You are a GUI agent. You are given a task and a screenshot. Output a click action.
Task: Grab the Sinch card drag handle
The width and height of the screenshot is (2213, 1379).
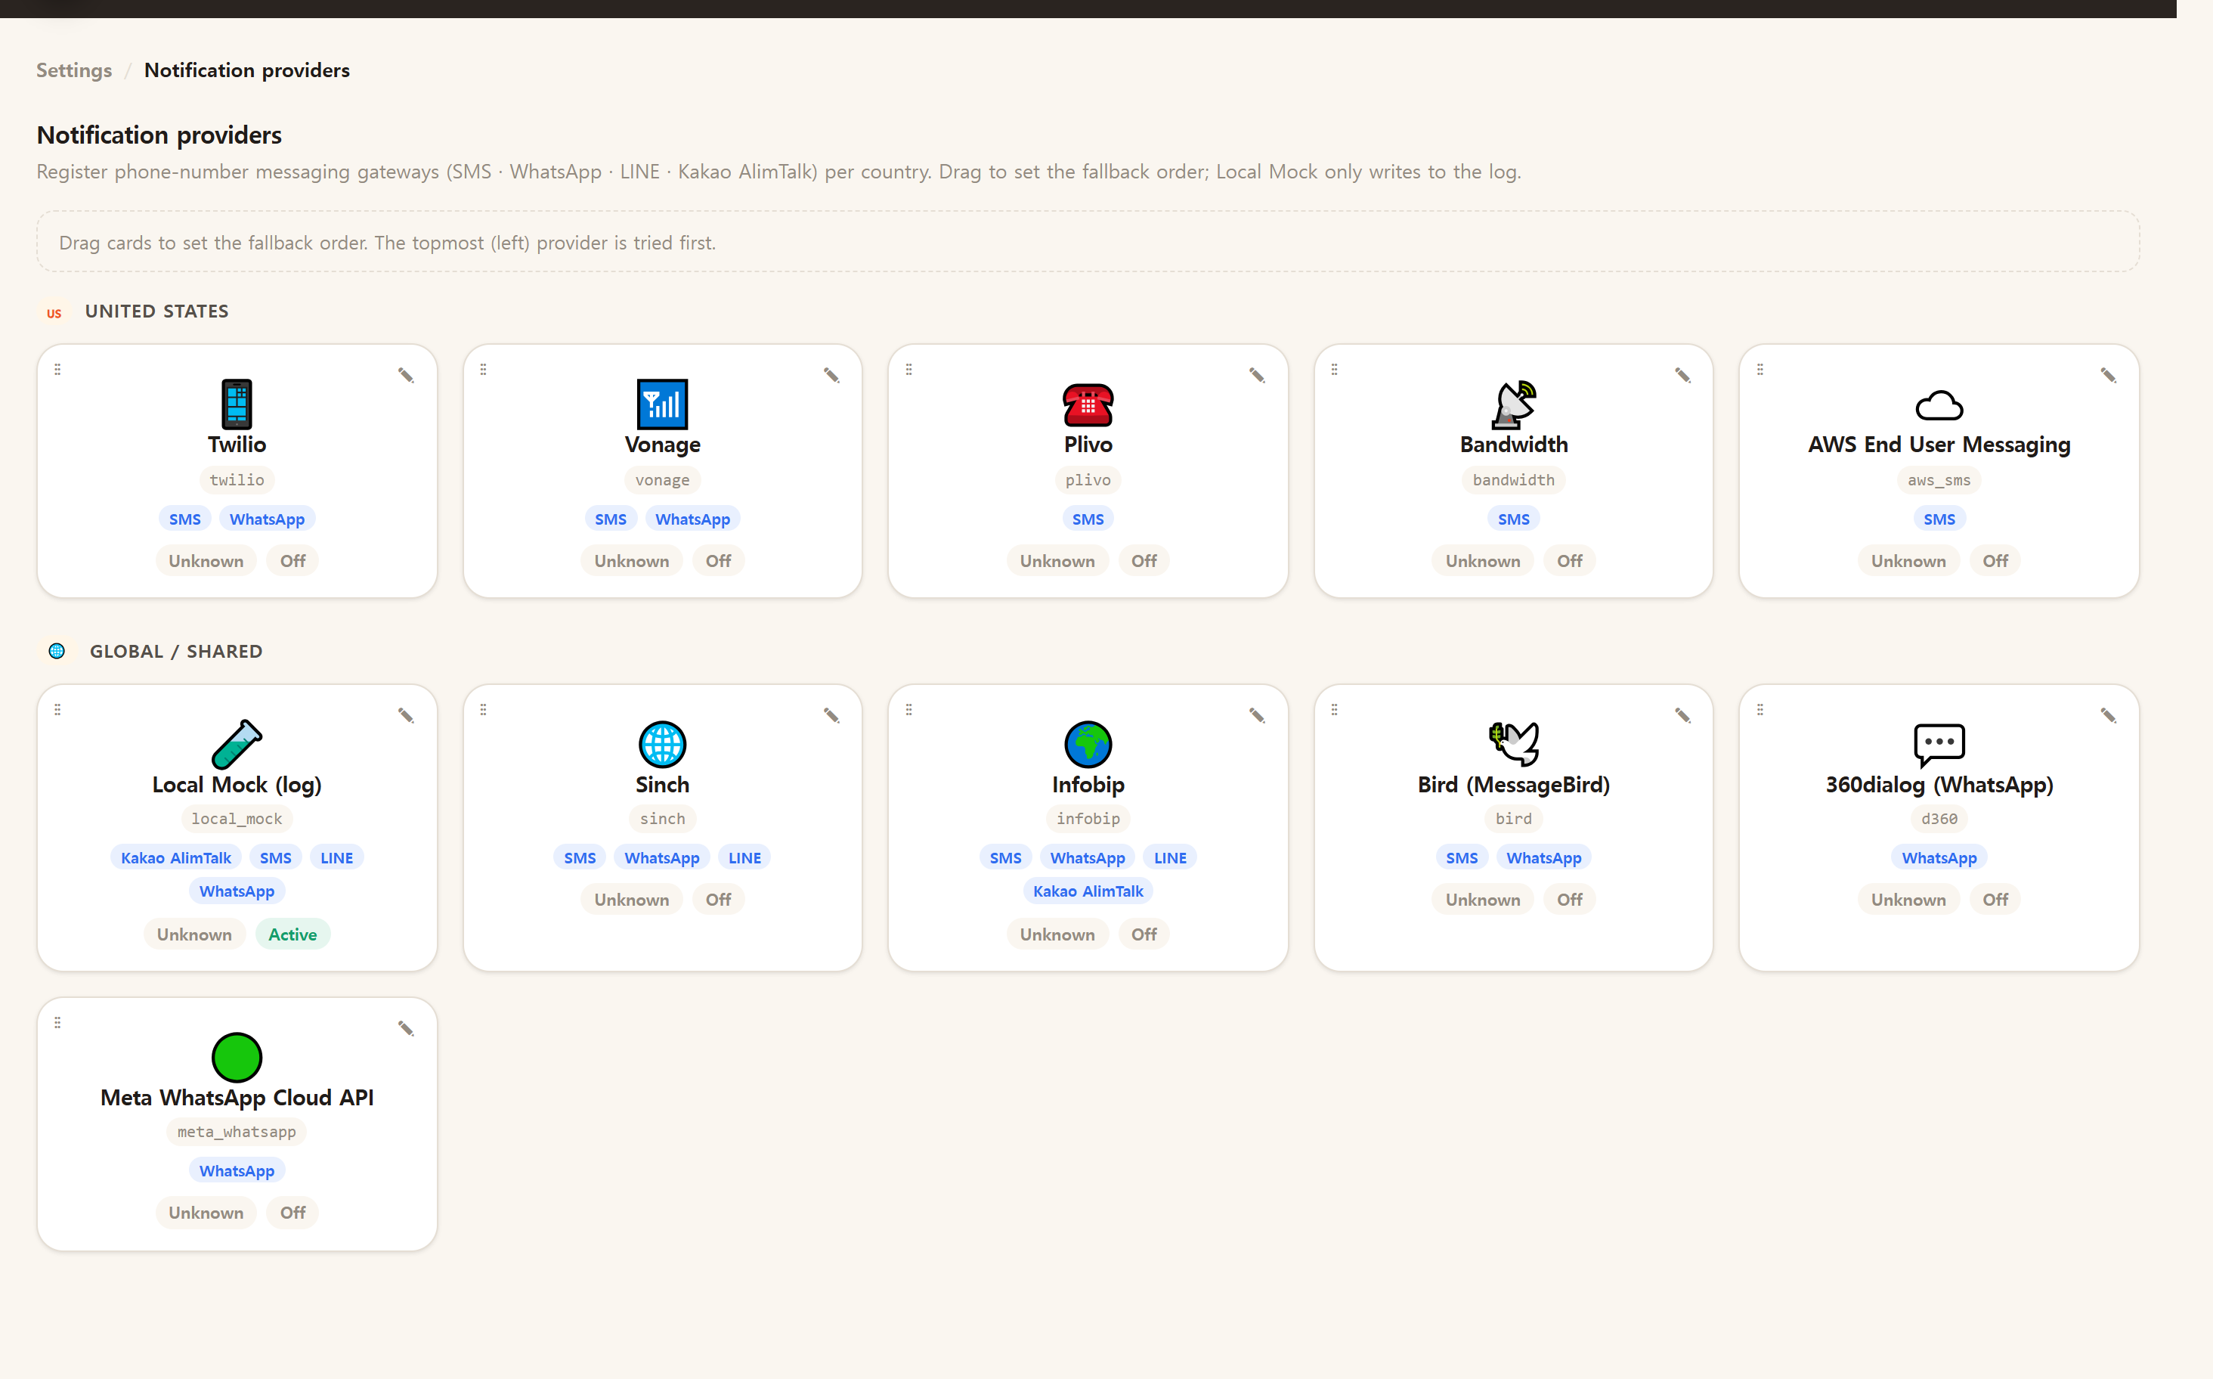click(x=483, y=710)
